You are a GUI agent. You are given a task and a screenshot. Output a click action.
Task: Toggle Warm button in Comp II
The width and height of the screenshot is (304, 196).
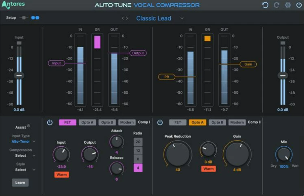pos(208,169)
